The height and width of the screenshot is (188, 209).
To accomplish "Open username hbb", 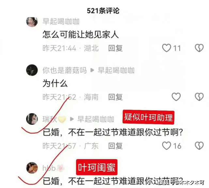I will pyautogui.click(x=49, y=168).
